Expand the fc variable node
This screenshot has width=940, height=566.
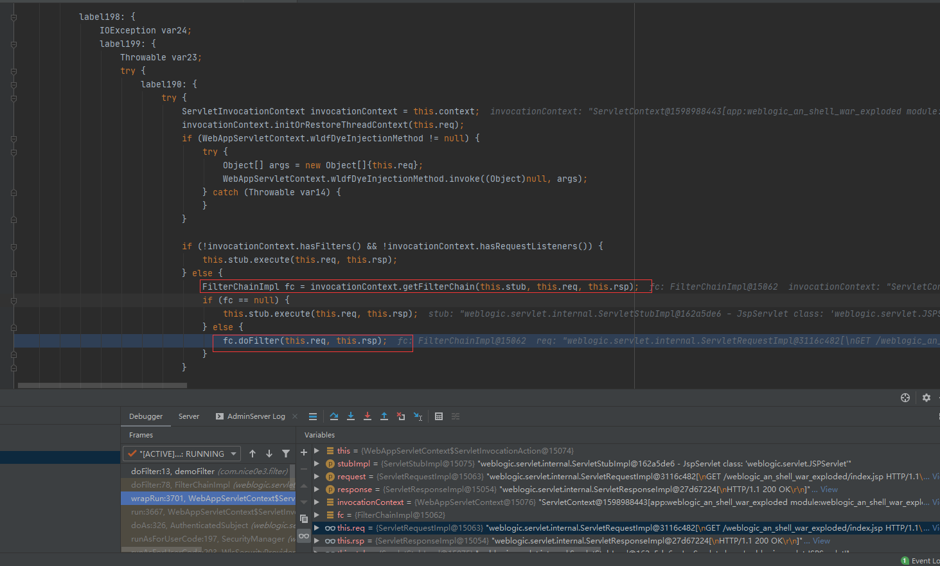coord(317,515)
